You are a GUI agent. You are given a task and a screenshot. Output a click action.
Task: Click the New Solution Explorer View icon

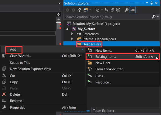click(x=4, y=69)
